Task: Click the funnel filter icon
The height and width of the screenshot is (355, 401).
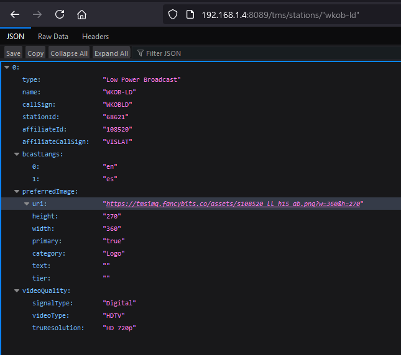Action: (140, 53)
